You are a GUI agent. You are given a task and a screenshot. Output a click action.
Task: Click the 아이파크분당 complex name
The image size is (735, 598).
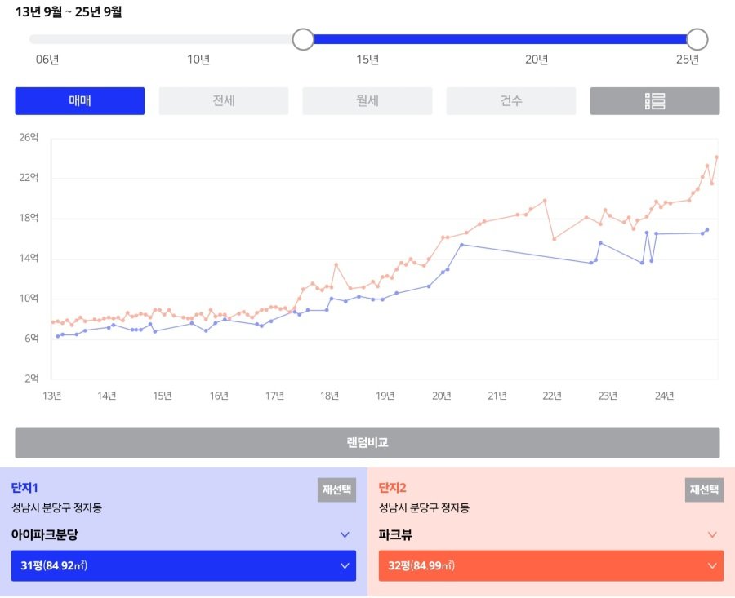point(45,535)
